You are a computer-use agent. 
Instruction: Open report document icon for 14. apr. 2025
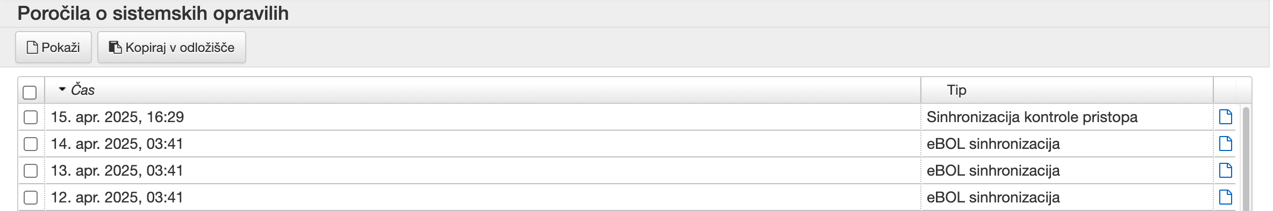1225,144
